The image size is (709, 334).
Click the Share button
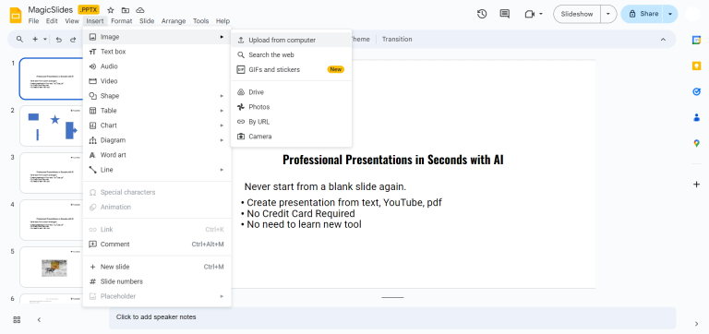pyautogui.click(x=643, y=14)
